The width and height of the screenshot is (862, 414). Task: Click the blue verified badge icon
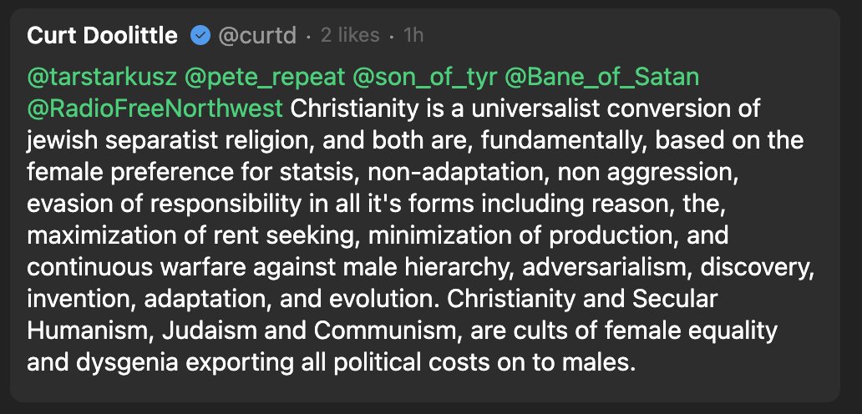(x=200, y=36)
